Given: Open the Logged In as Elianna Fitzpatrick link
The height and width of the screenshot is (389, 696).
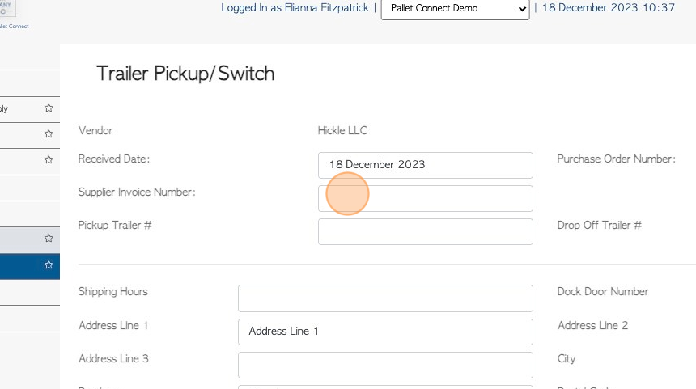Looking at the screenshot, I should pos(295,7).
